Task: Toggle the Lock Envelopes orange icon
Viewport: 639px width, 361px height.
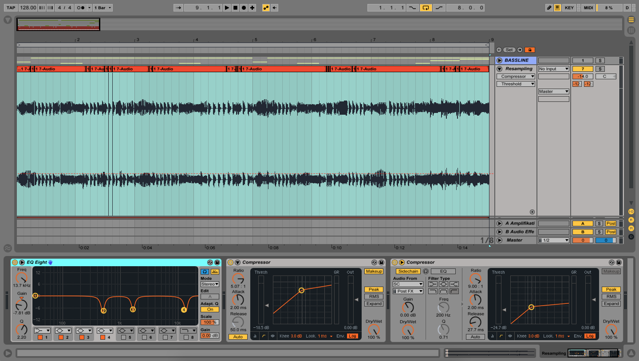Action: click(530, 50)
